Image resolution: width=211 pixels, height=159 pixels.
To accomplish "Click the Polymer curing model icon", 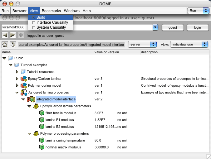I will point(24,85).
